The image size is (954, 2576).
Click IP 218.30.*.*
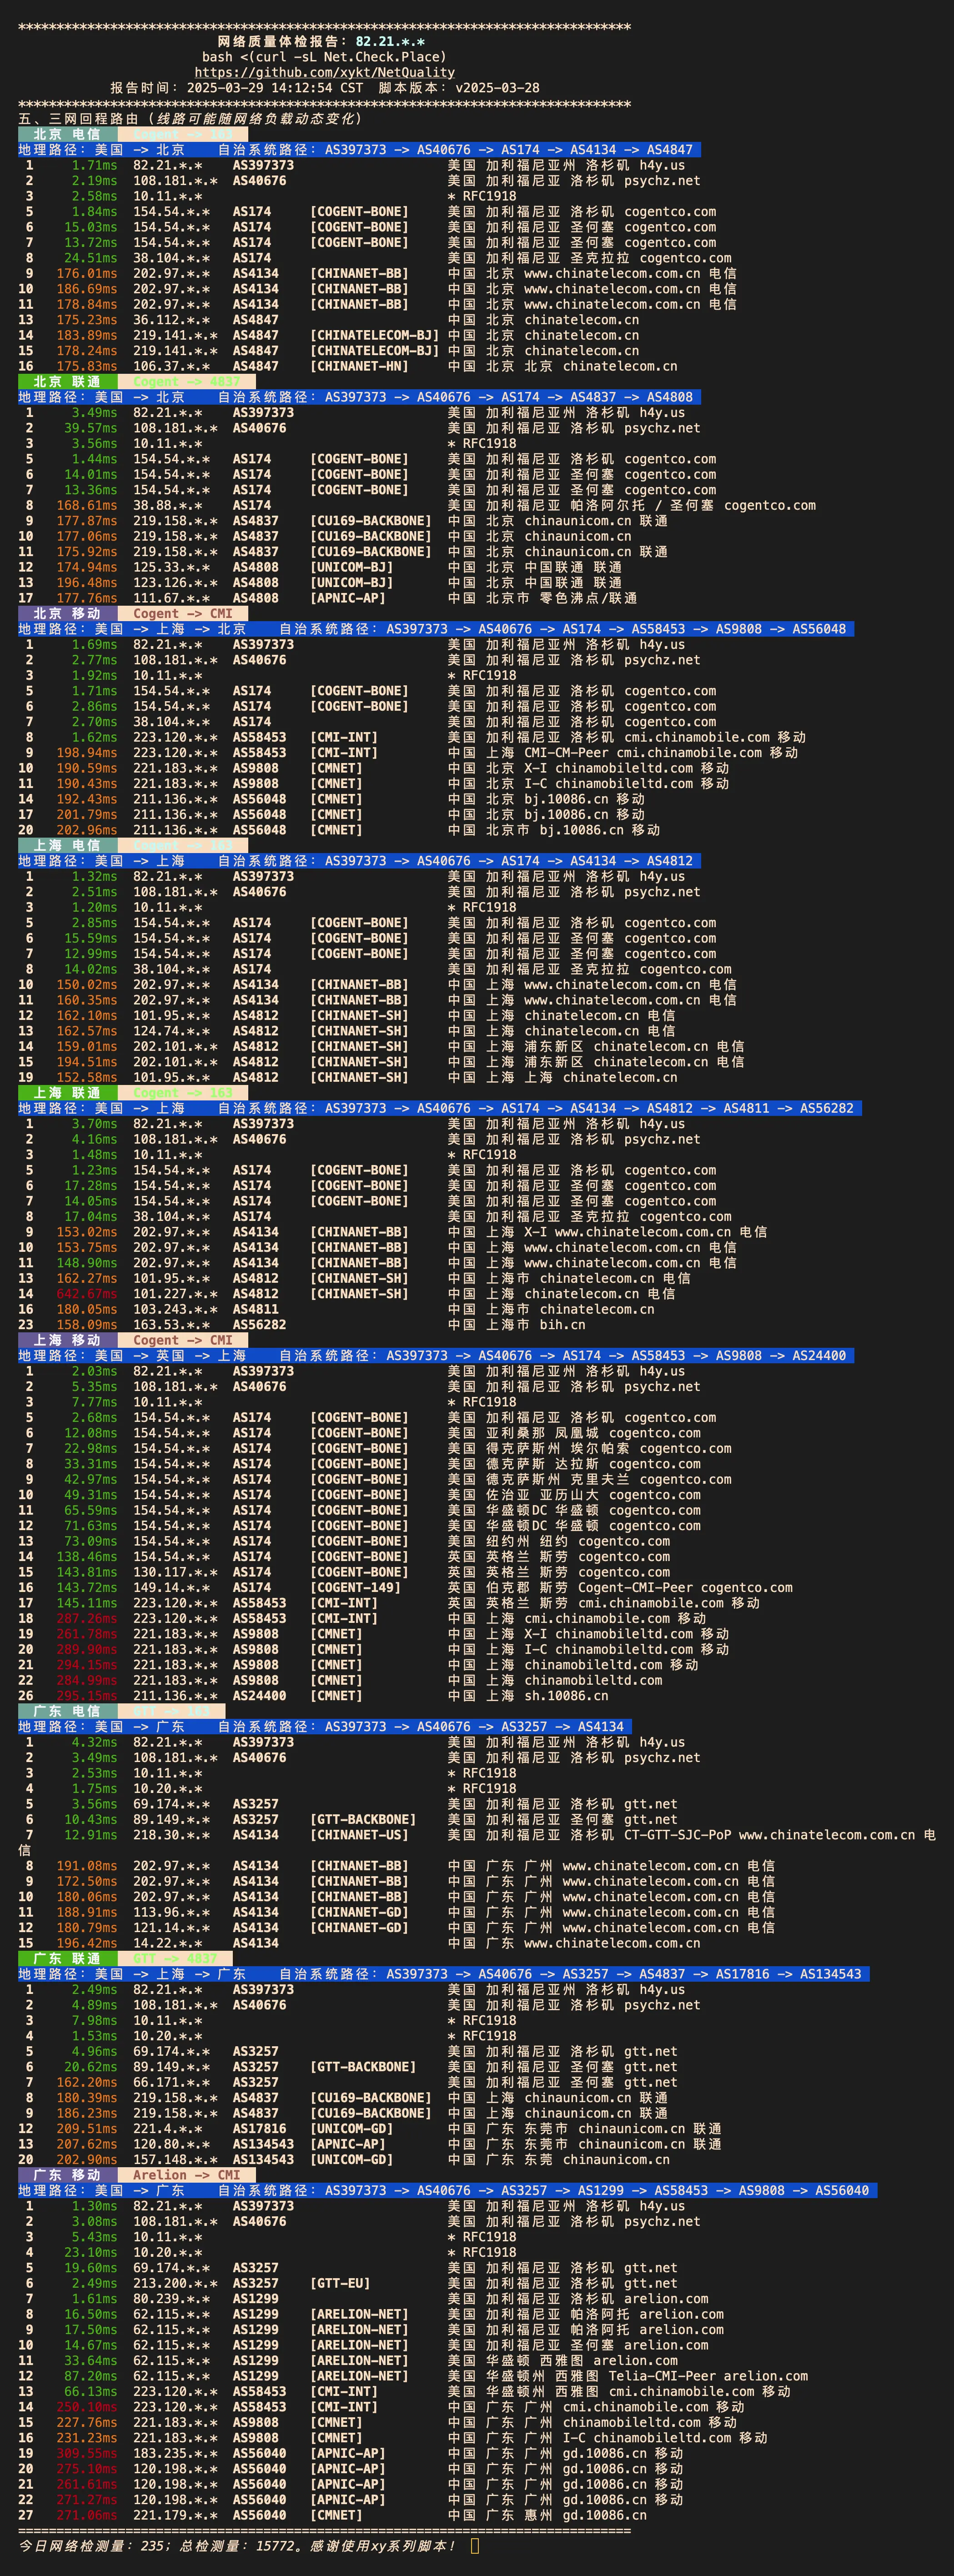(x=171, y=1835)
